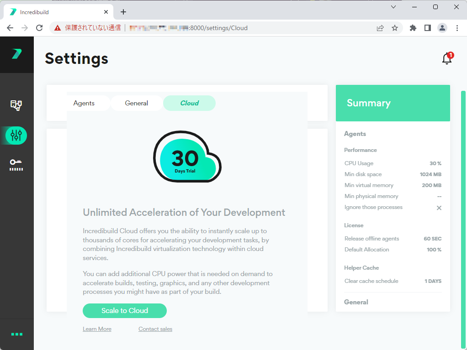Click the Scale to Cloud button

(x=124, y=311)
